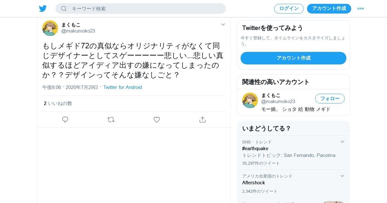The height and width of the screenshot is (203, 387).
Task: Click the search magnifier icon
Action: pyautogui.click(x=64, y=8)
